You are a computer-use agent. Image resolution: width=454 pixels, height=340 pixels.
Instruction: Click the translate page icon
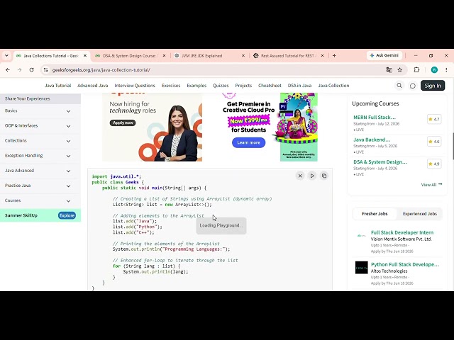point(389,70)
